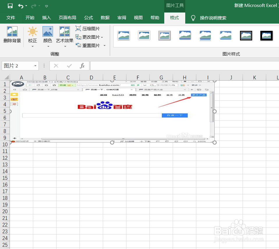The height and width of the screenshot is (249, 279).
Task: Open the 文件 menu tab
Action: (x=11, y=17)
